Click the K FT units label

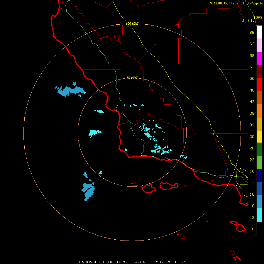pyautogui.click(x=248, y=20)
